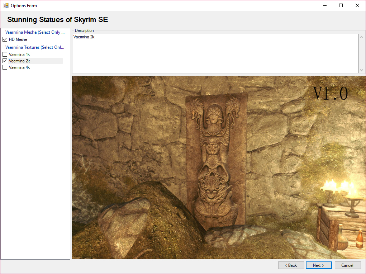Click the Stunning Statues of Skyrim SE title
This screenshot has height=274, width=366.
58,20
